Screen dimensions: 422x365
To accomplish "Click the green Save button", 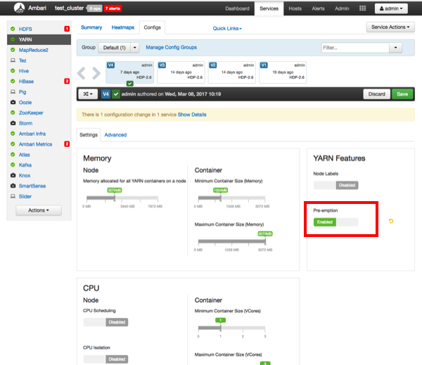I will click(x=402, y=94).
